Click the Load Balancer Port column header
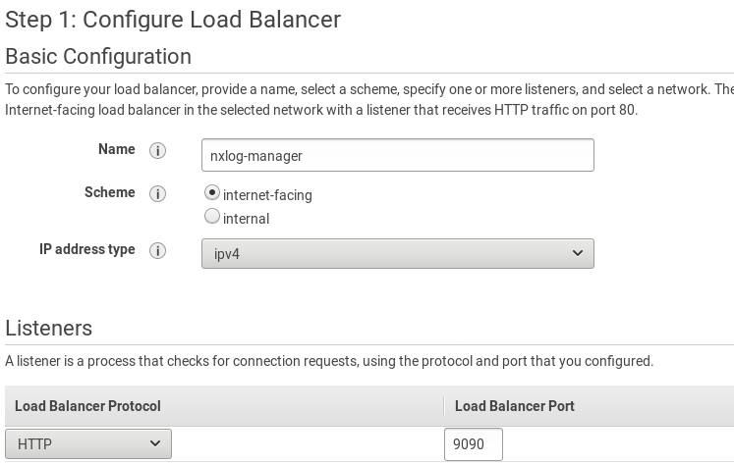This screenshot has height=464, width=734. [x=514, y=406]
